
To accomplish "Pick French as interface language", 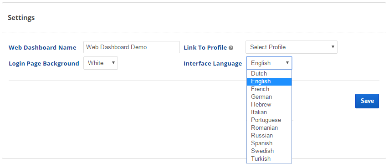I will [269, 89].
